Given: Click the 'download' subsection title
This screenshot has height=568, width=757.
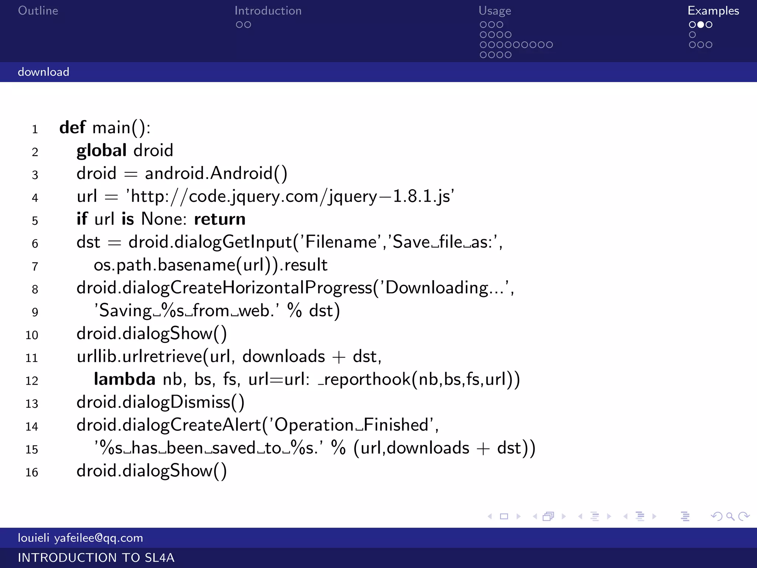Looking at the screenshot, I should point(44,72).
